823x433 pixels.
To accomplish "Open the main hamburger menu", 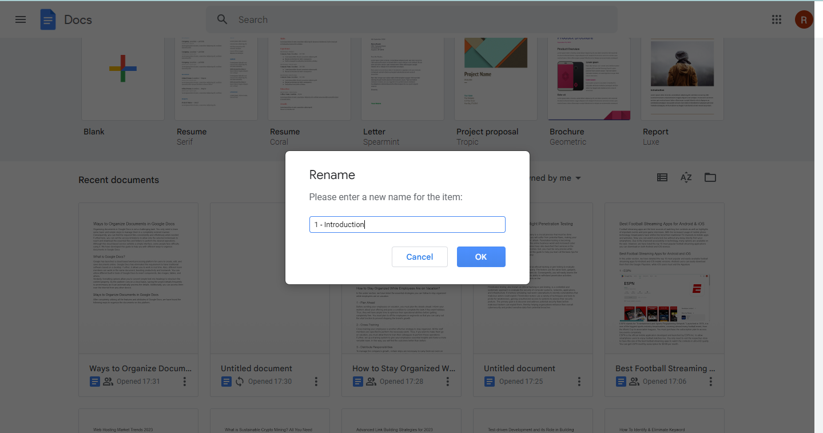I will point(21,19).
